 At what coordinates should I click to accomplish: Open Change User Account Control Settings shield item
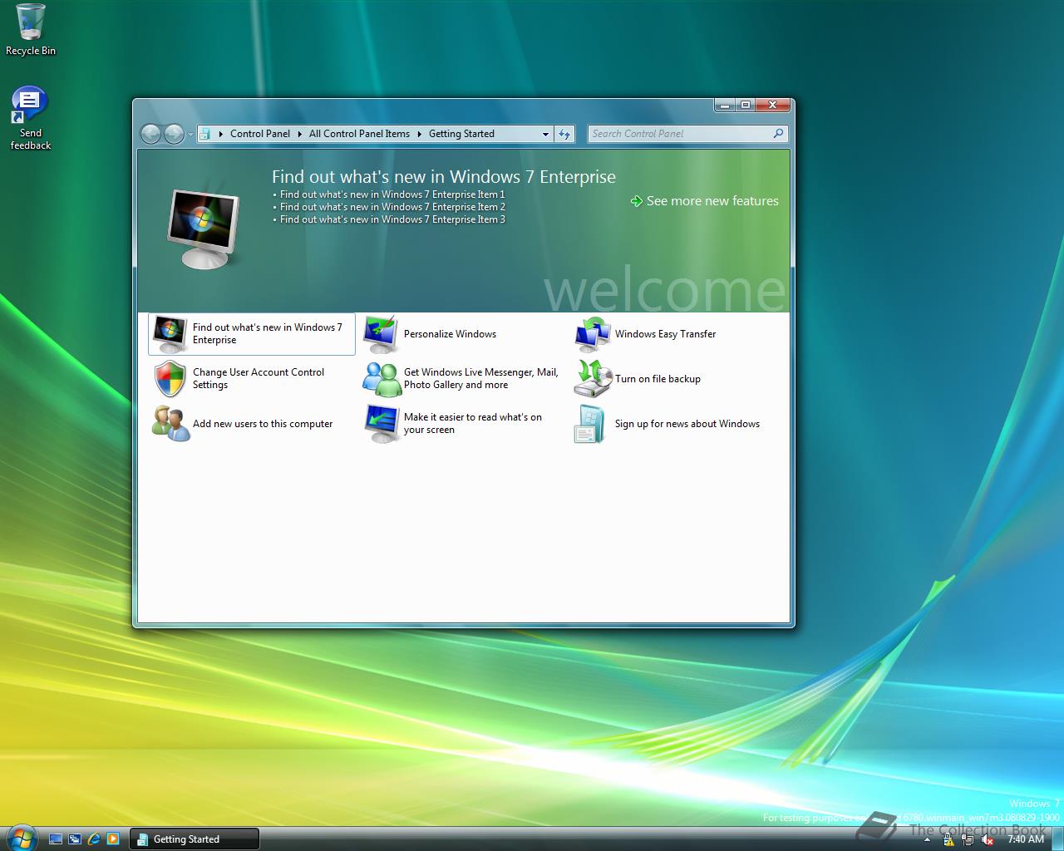click(252, 379)
